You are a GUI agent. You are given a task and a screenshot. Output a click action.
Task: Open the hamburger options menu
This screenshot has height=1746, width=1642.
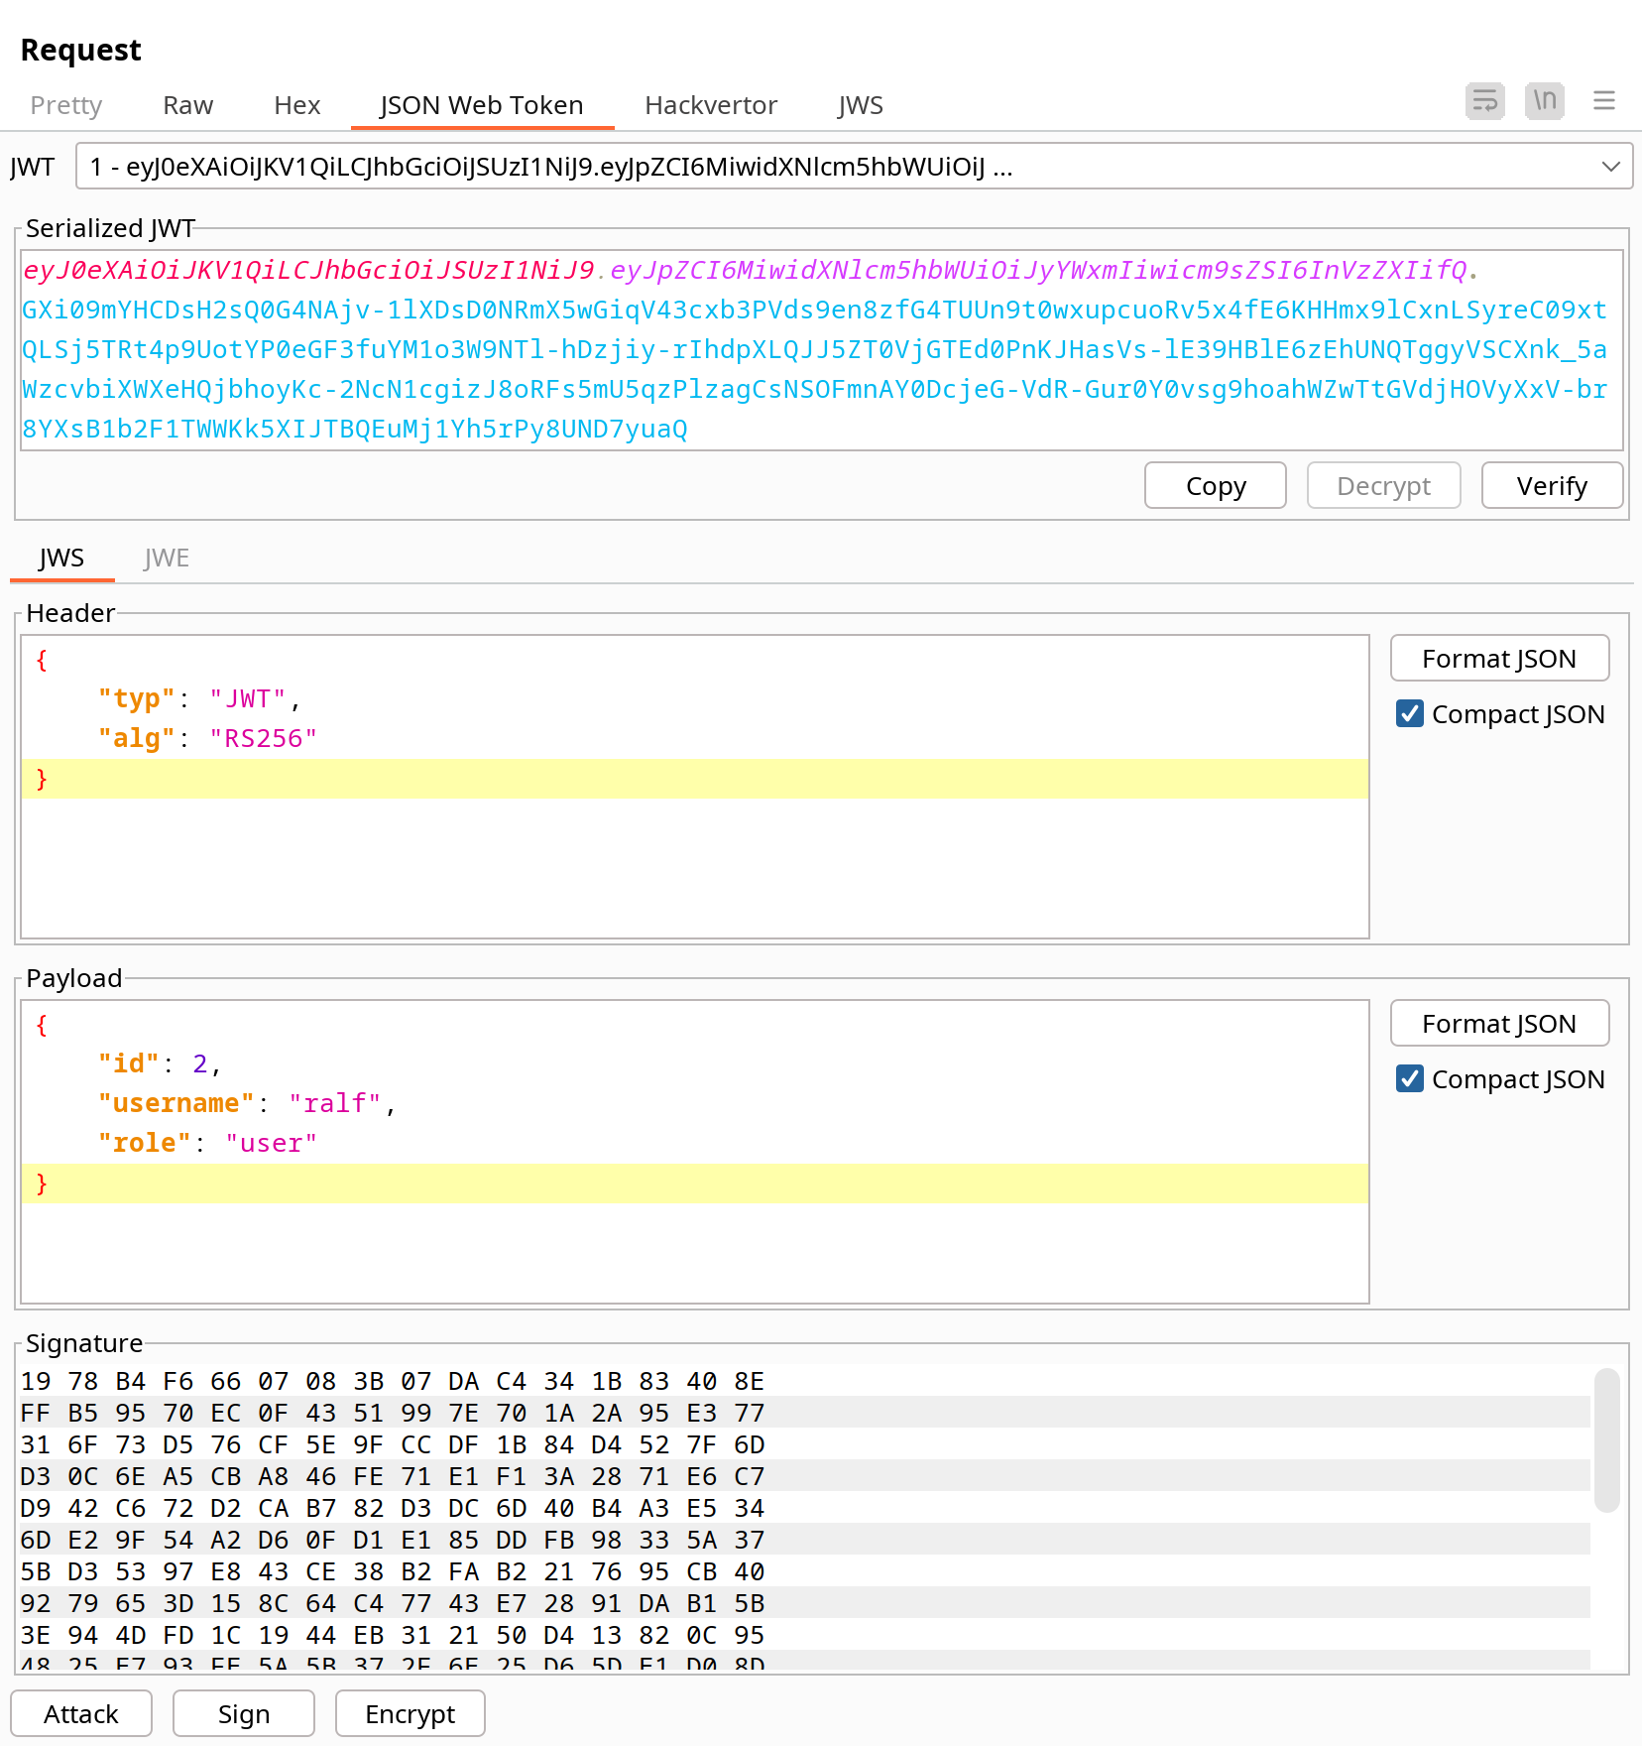(x=1603, y=101)
